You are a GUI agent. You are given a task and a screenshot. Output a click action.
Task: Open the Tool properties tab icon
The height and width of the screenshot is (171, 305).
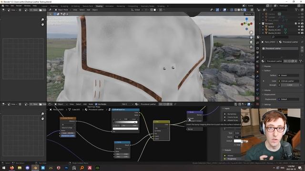click(257, 43)
